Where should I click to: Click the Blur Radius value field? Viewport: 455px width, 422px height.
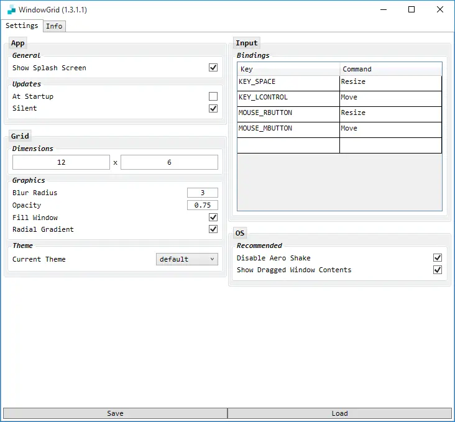pos(203,193)
